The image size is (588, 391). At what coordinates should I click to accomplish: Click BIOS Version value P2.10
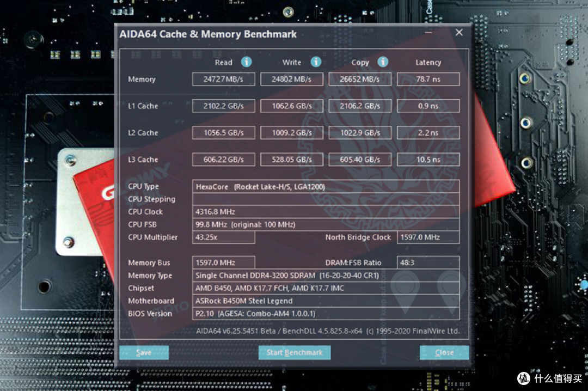click(326, 314)
